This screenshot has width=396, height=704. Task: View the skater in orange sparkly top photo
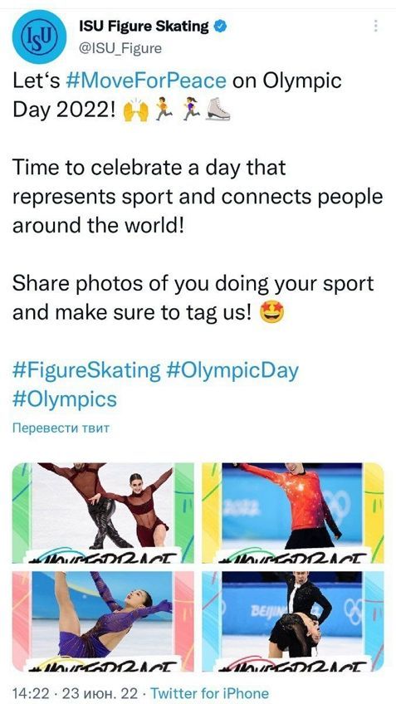pyautogui.click(x=293, y=513)
